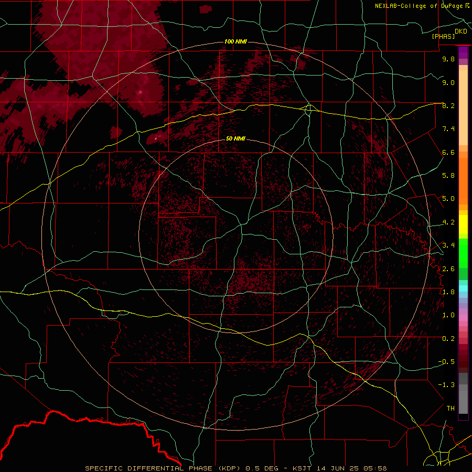
Task: Click the 1.0 scale value
Action: click(448, 315)
